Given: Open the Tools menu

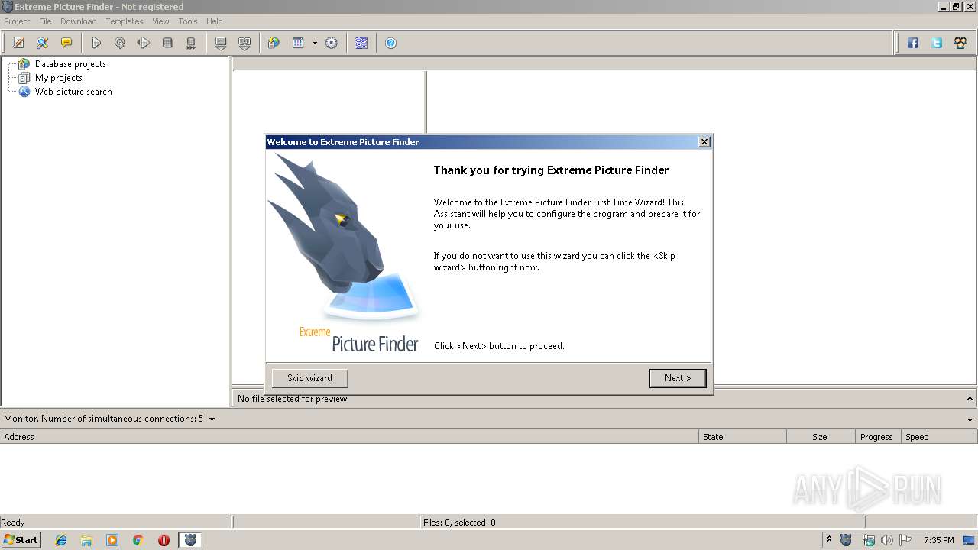Looking at the screenshot, I should point(188,21).
